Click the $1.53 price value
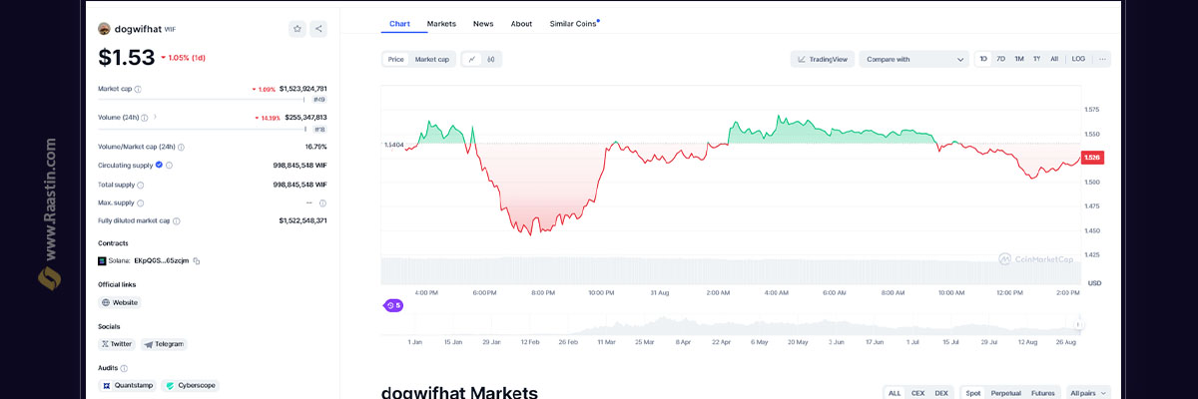Image resolution: width=1198 pixels, height=399 pixels. (126, 58)
